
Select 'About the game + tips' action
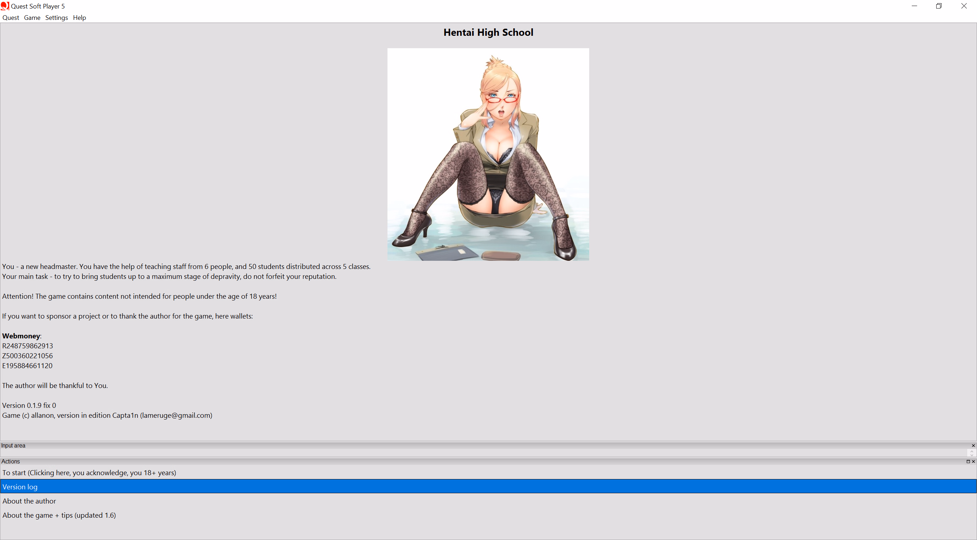tap(488, 515)
